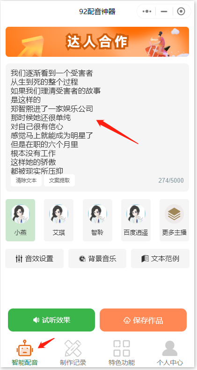Open the 文本范例 book icon button
Screen dimensions: 197x370
point(160,259)
